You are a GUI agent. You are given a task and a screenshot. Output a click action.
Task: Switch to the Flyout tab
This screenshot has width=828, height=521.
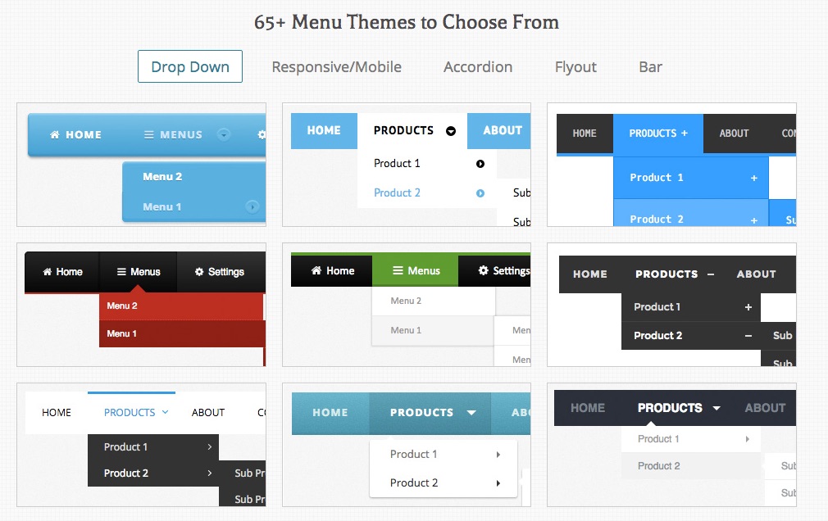tap(575, 66)
